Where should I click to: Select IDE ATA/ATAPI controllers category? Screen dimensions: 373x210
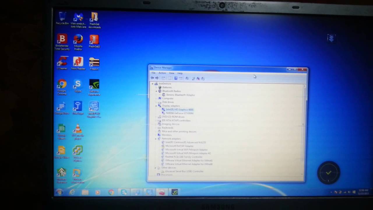tap(176, 120)
